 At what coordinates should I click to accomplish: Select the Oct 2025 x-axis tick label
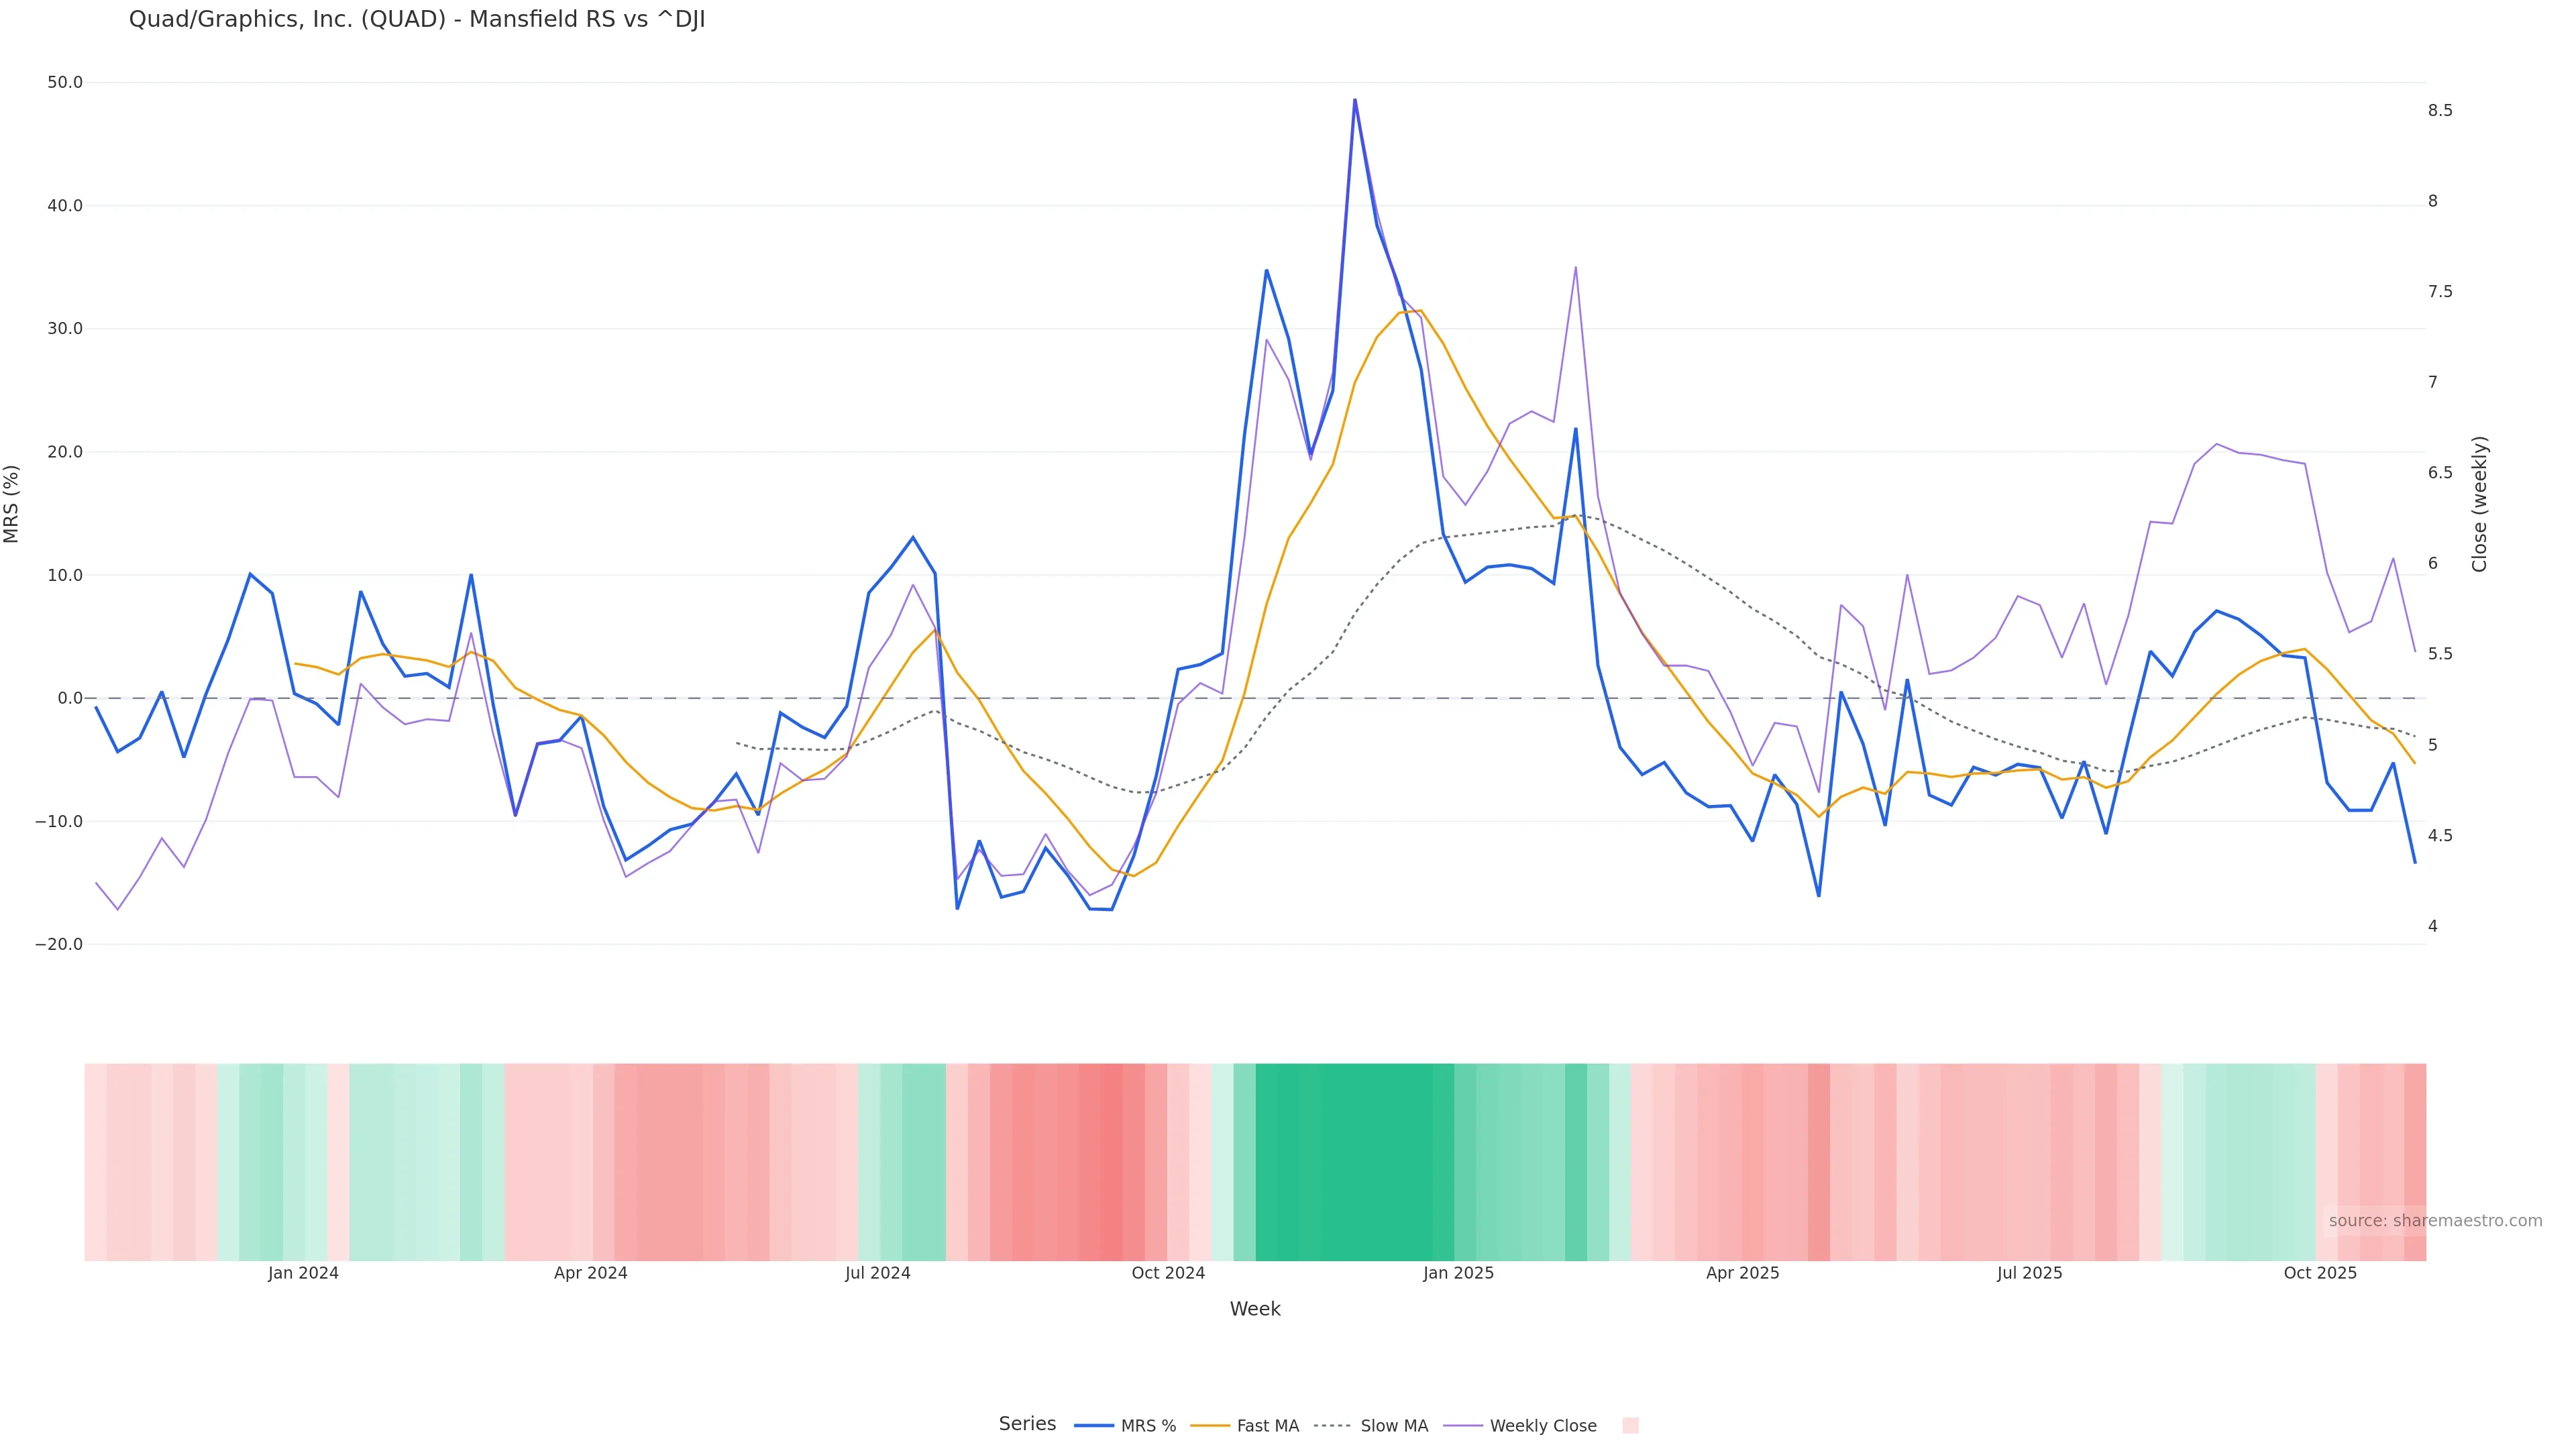[x=2320, y=1273]
